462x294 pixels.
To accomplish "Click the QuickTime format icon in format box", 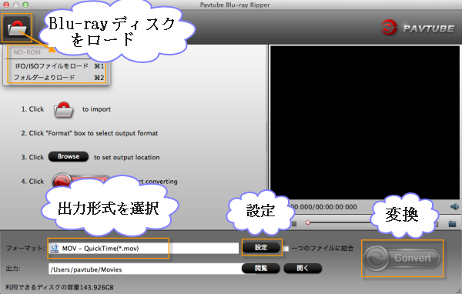I will (55, 249).
